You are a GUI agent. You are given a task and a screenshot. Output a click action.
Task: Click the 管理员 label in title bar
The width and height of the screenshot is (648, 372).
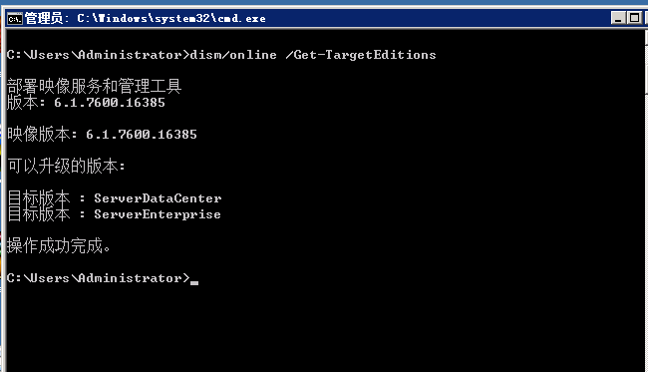point(44,18)
